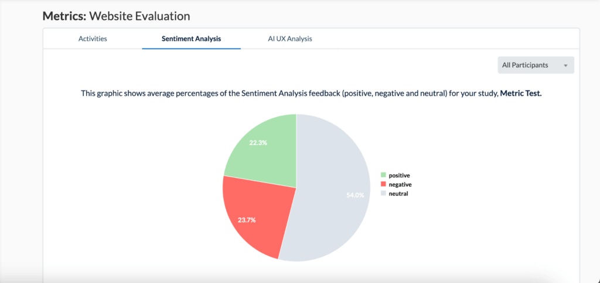Click the gray neutral legend swatch

[x=383, y=194]
